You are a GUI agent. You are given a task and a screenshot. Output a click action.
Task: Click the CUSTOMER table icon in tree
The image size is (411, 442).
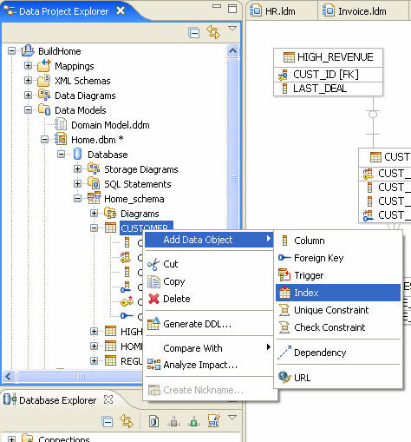[x=110, y=228]
